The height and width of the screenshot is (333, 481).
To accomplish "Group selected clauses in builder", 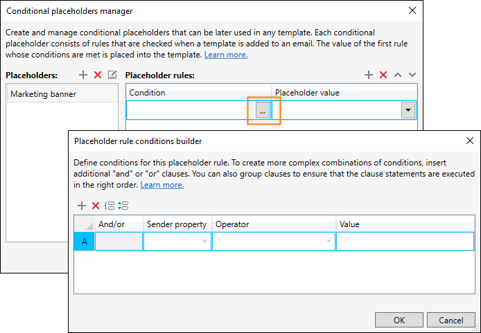I will [x=110, y=206].
